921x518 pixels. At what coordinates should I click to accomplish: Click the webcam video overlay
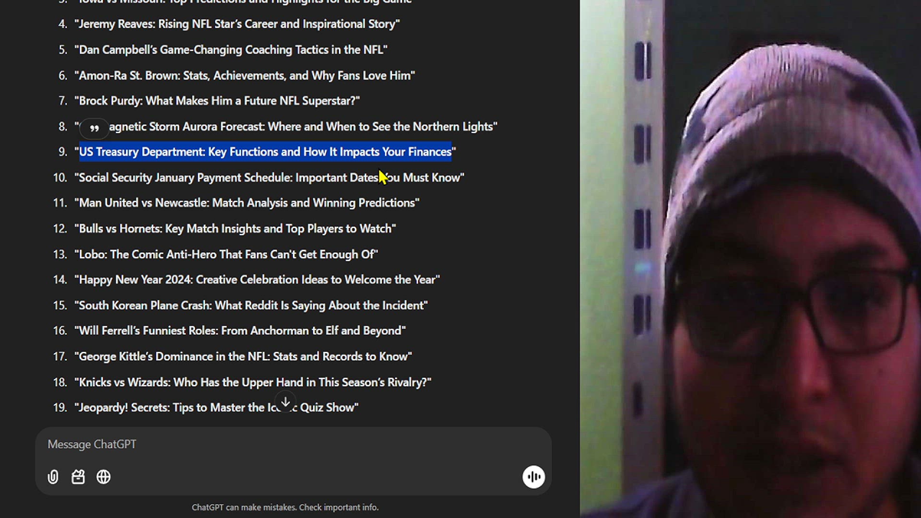[750, 259]
